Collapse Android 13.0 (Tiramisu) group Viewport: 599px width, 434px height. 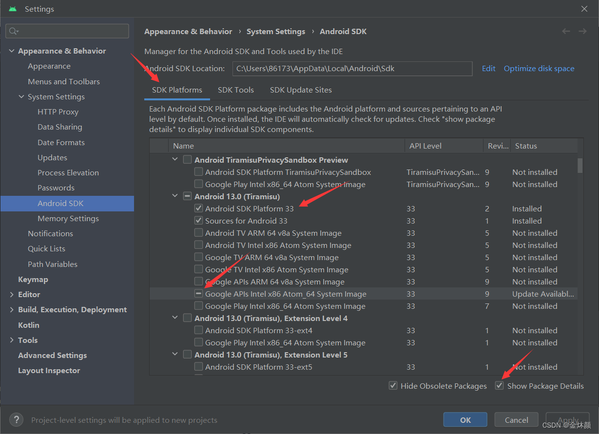pos(175,196)
